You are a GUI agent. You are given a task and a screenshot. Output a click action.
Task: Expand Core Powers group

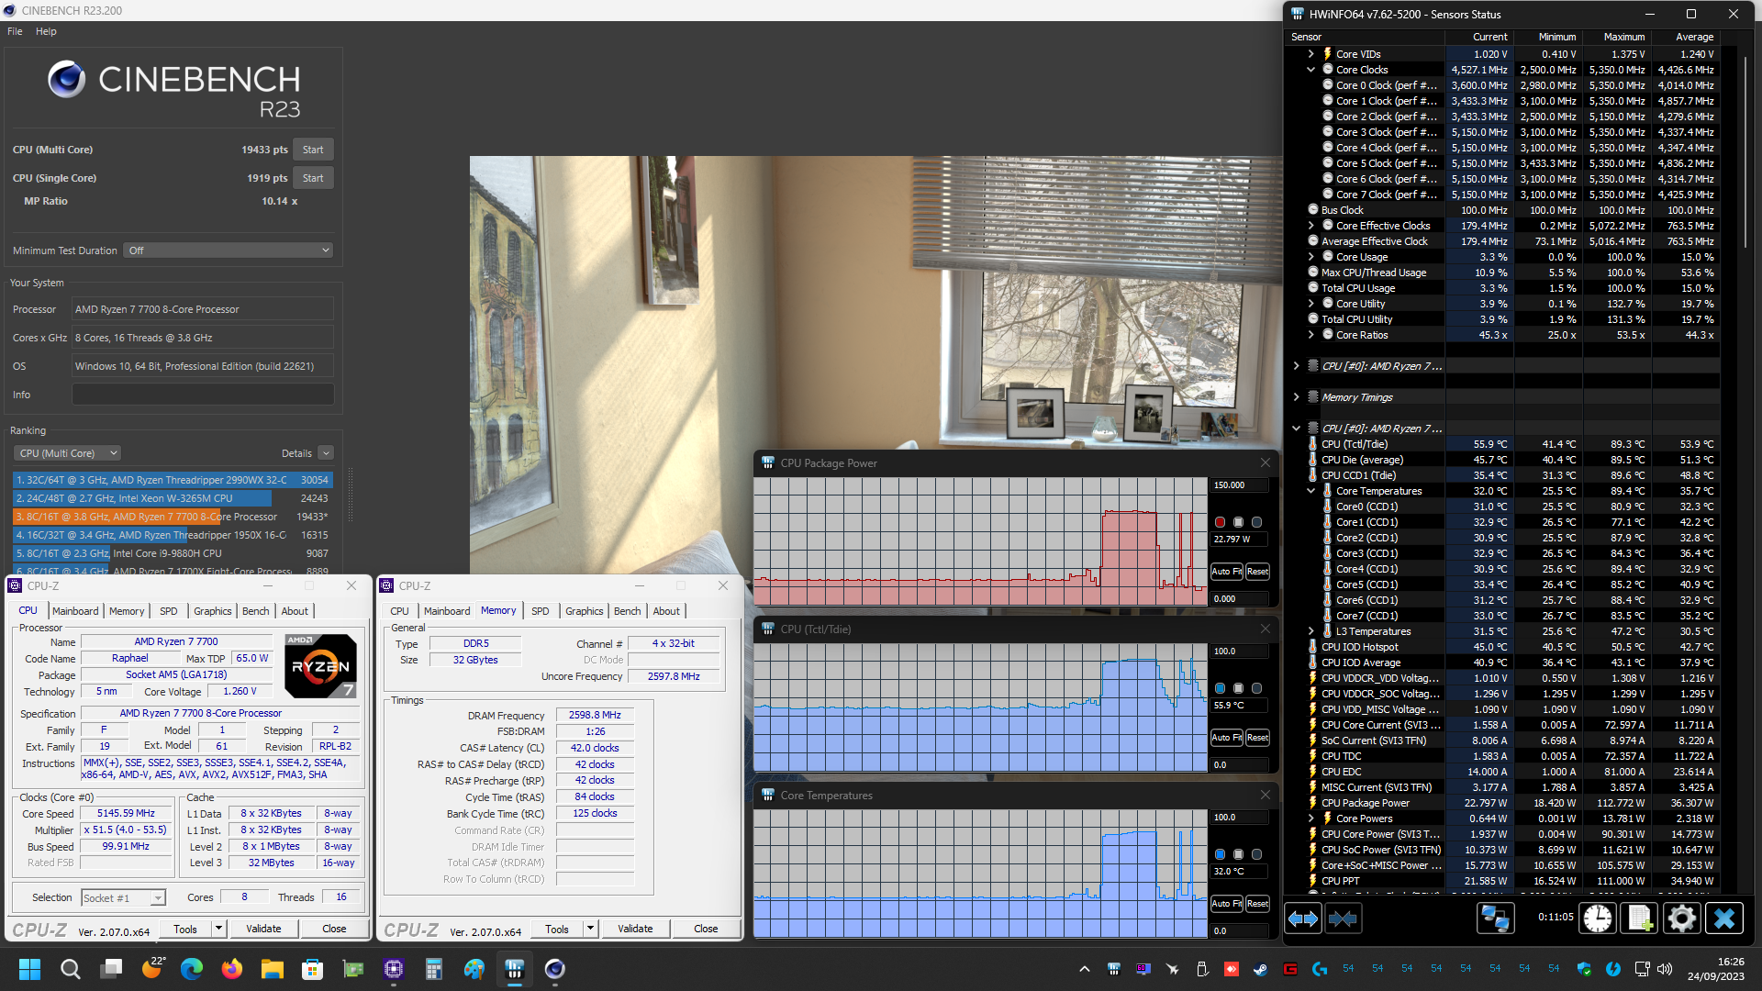(x=1310, y=818)
